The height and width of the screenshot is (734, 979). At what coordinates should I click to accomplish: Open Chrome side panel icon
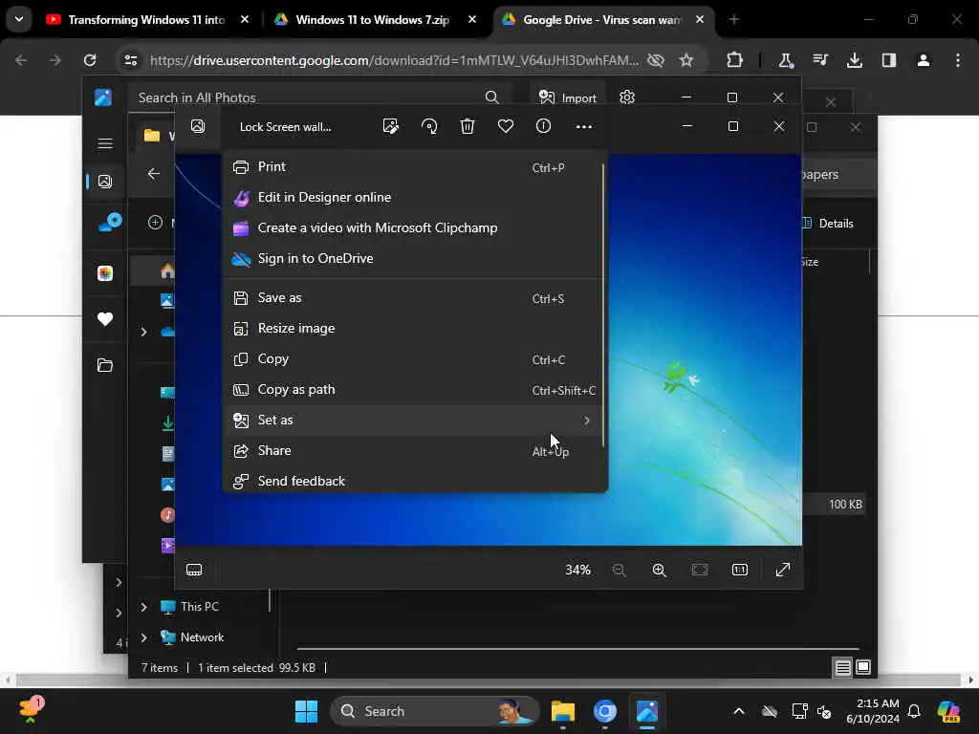[x=888, y=60]
